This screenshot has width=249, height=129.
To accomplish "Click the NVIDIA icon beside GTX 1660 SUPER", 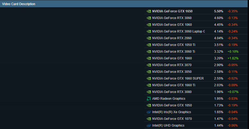I will (149, 78).
